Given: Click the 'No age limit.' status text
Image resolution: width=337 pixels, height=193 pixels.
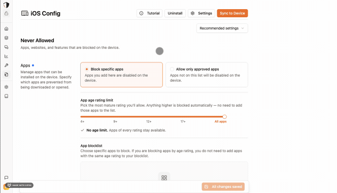Looking at the screenshot, I should click(x=97, y=130).
